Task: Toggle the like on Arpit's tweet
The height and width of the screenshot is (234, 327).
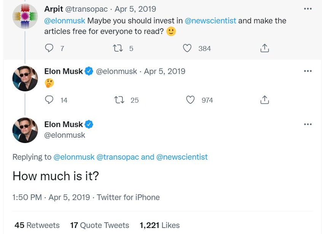Action: tap(187, 48)
